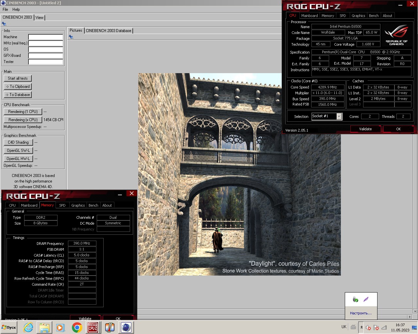The width and height of the screenshot is (418, 334).
Task: Click the To Database button
Action: click(18, 95)
